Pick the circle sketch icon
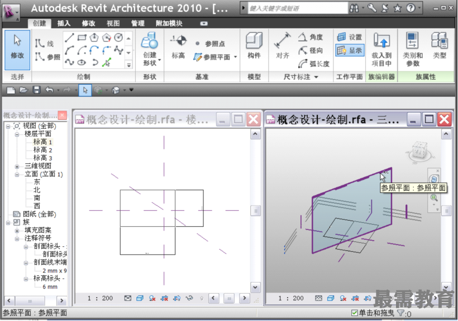The height and width of the screenshot is (321, 458). [118, 37]
